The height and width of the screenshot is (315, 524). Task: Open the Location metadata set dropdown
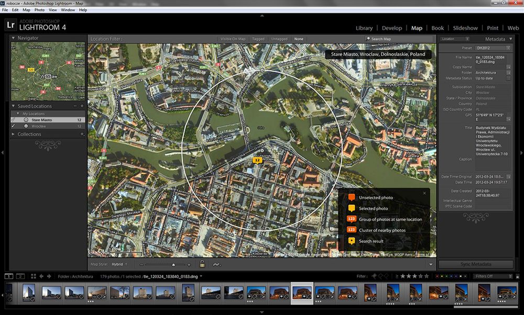pyautogui.click(x=455, y=39)
